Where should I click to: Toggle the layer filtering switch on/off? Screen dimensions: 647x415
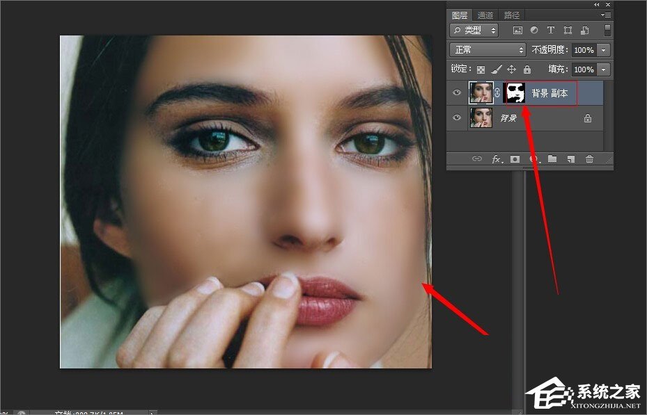click(607, 30)
